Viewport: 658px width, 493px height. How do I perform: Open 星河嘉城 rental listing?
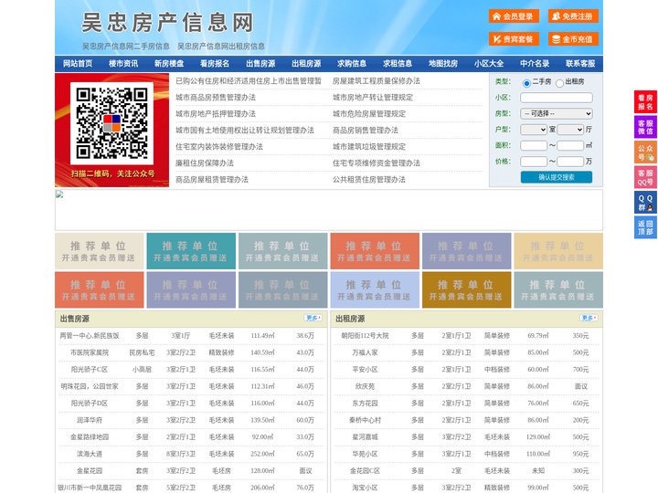point(365,436)
